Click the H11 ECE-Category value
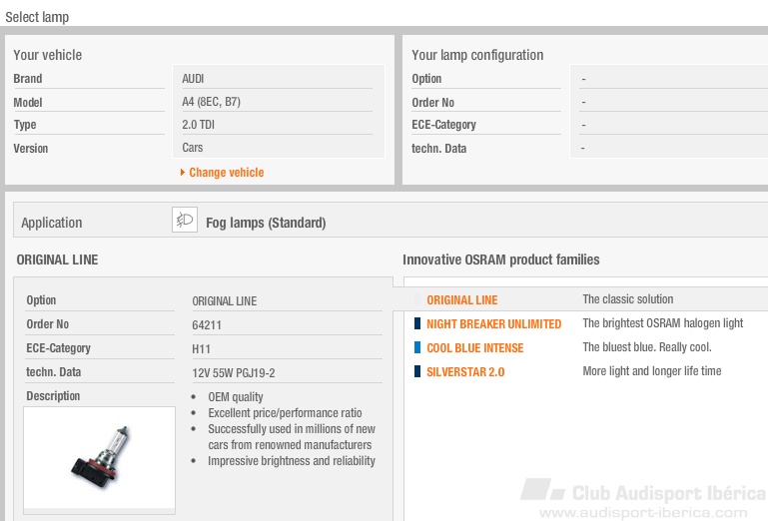Screen dimensions: 768x521 coord(202,348)
